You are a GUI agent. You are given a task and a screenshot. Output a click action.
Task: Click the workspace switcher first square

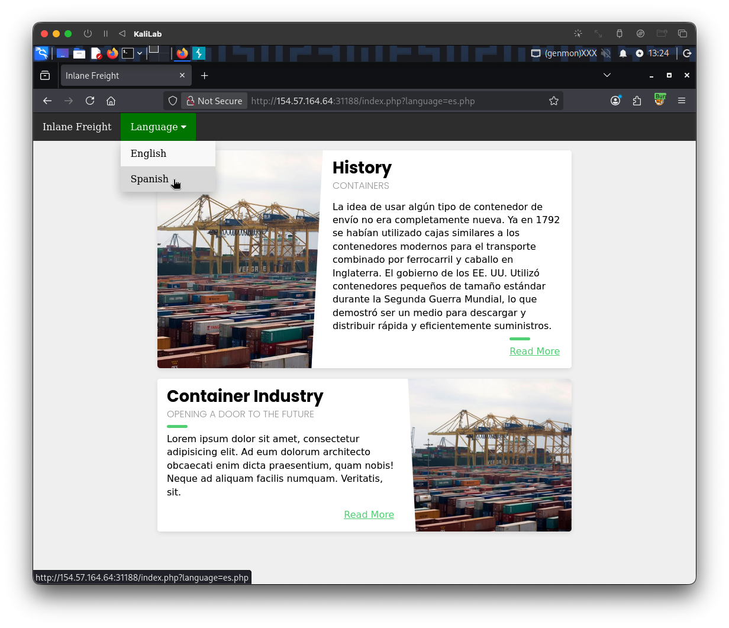[x=153, y=50]
